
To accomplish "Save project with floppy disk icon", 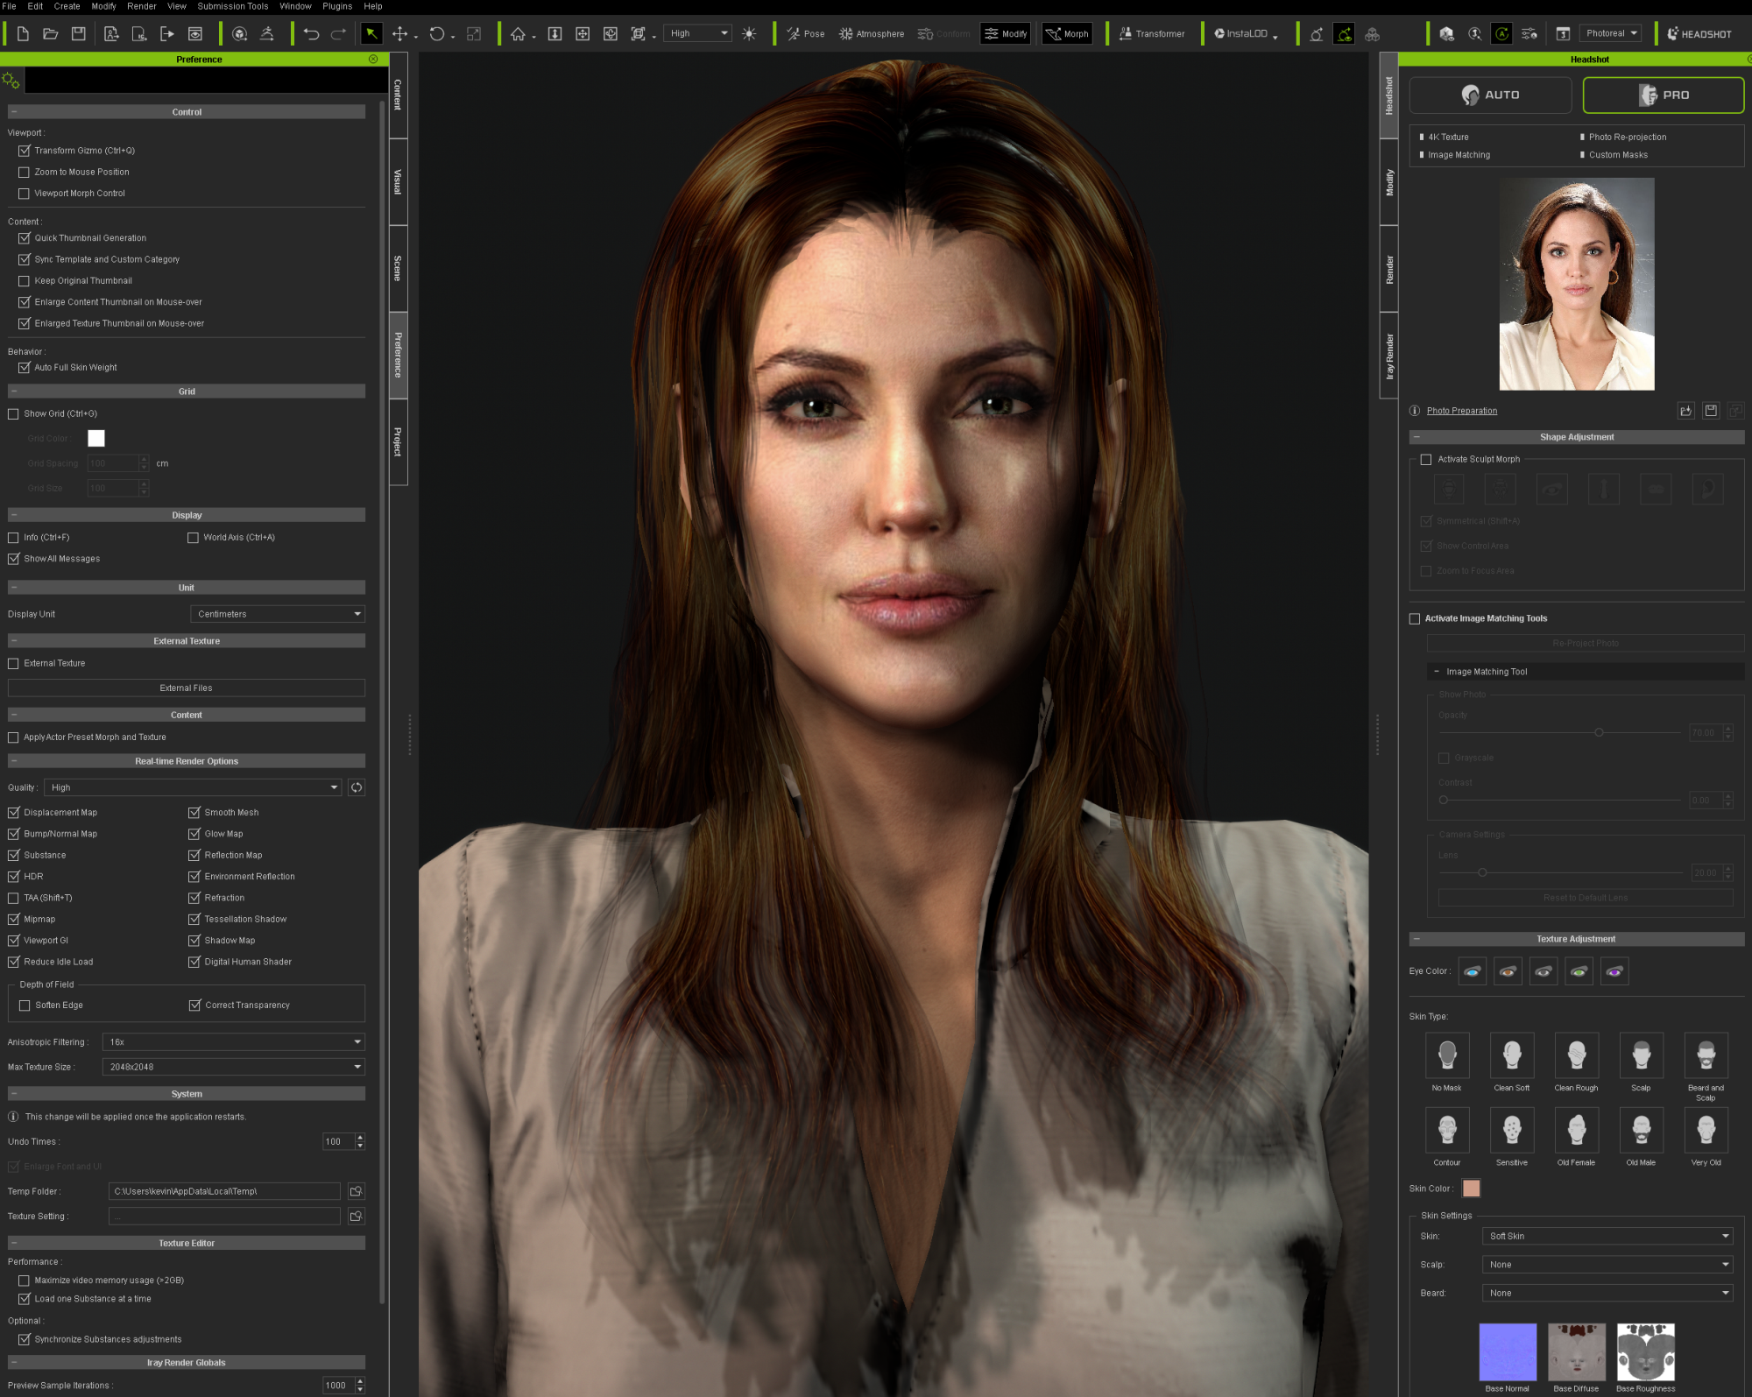I will pyautogui.click(x=79, y=33).
